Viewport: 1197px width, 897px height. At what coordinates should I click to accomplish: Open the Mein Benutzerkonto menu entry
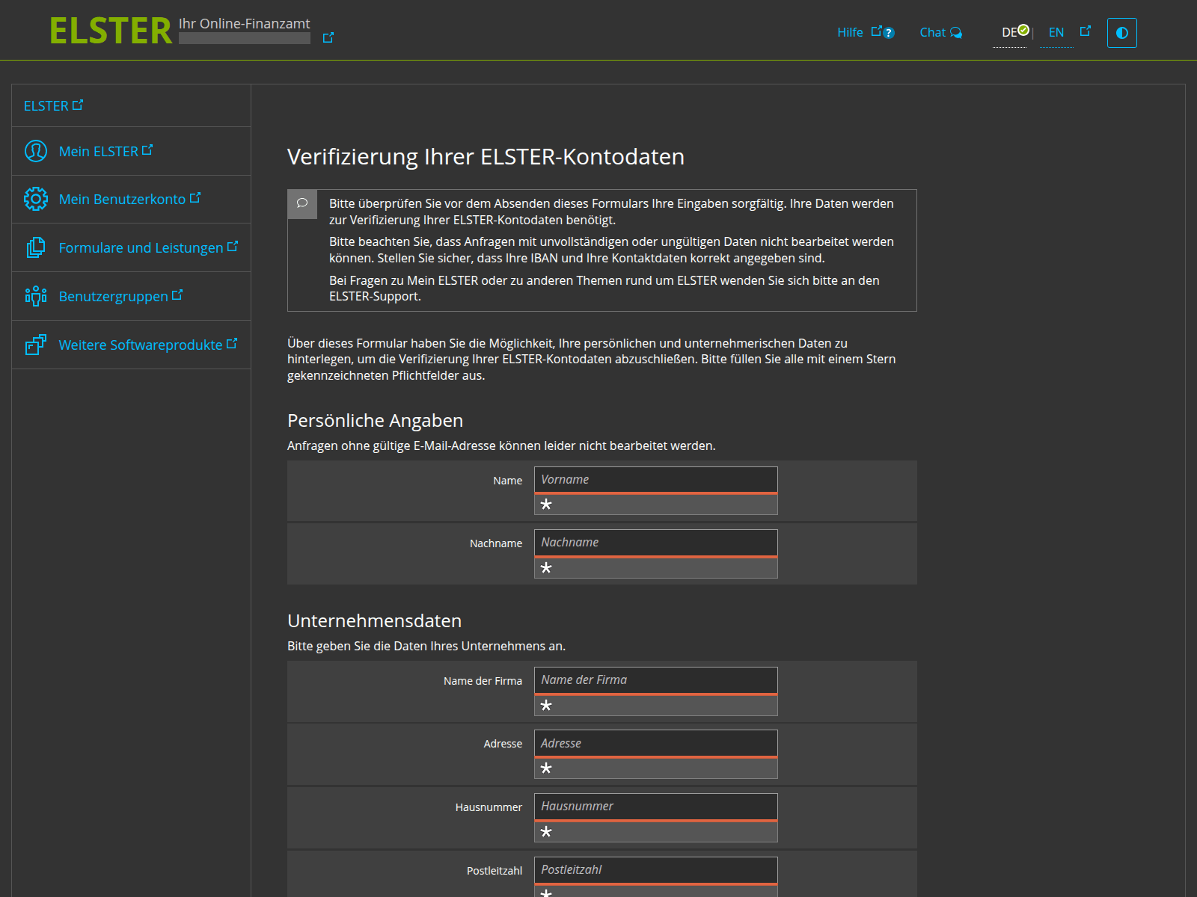coord(129,199)
